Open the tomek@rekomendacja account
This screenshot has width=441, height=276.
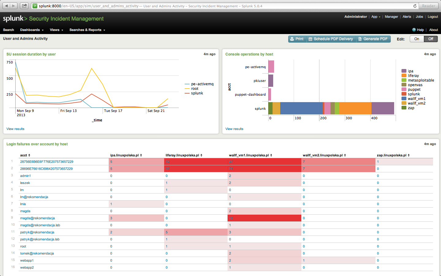click(37, 253)
